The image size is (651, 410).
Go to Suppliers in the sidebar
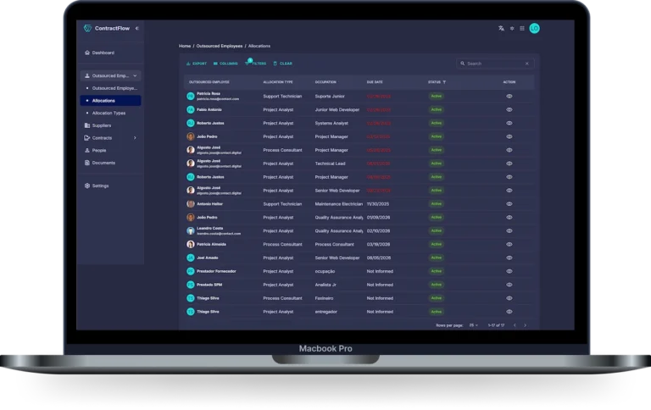pos(101,125)
